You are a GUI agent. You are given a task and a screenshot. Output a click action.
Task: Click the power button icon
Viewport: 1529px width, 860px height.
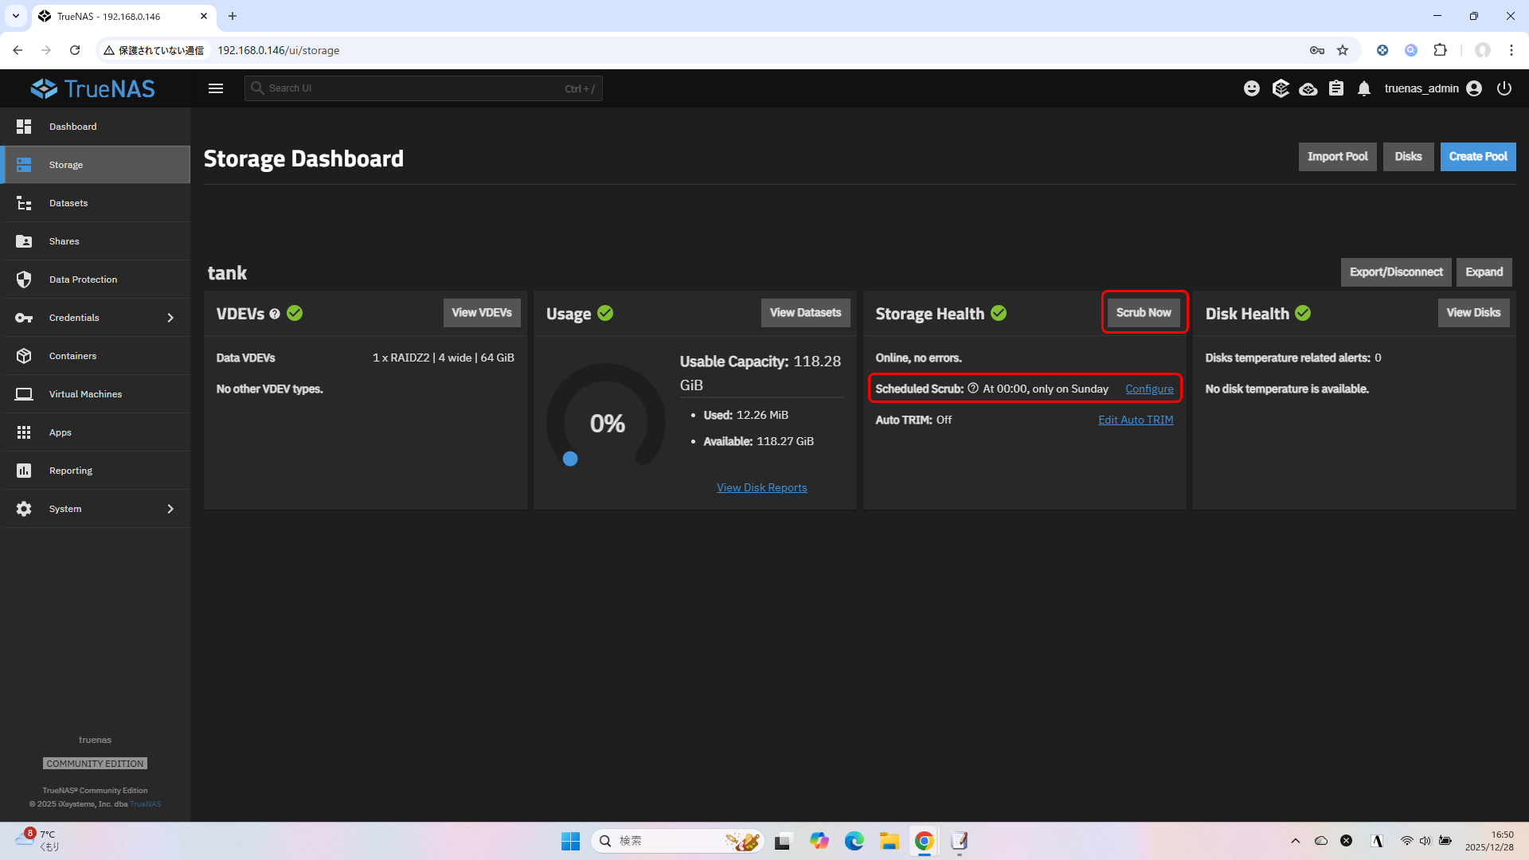pos(1504,88)
